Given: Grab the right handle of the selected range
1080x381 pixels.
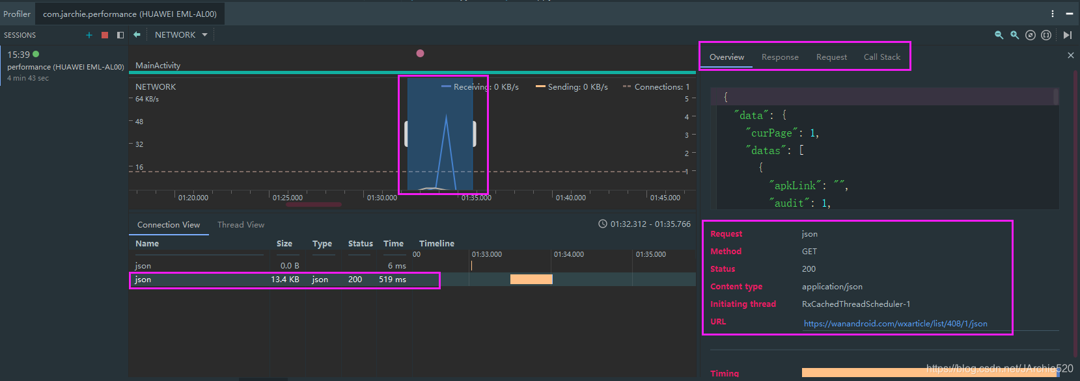Looking at the screenshot, I should tap(474, 134).
